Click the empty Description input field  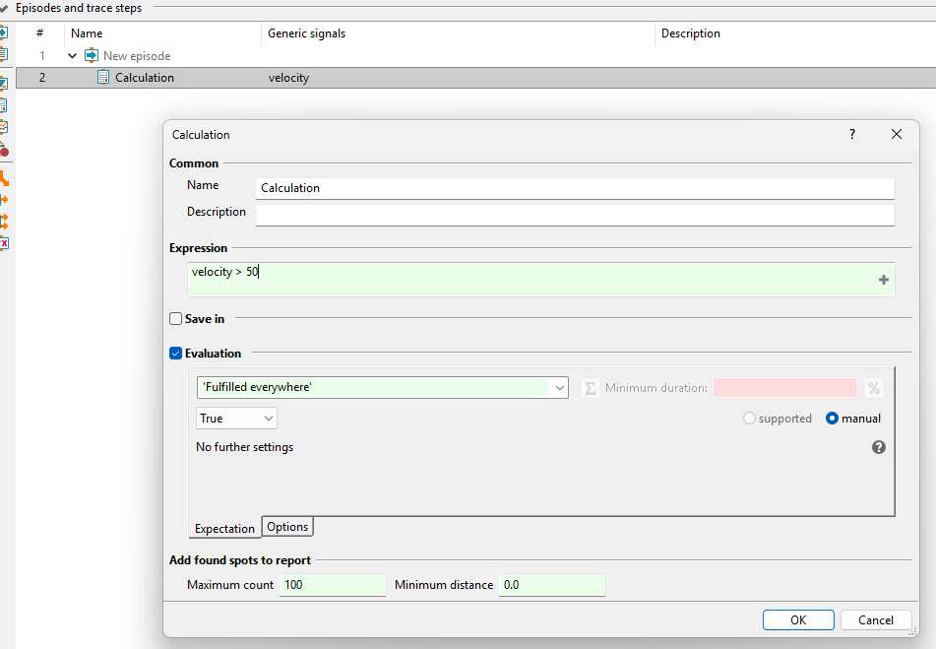575,215
